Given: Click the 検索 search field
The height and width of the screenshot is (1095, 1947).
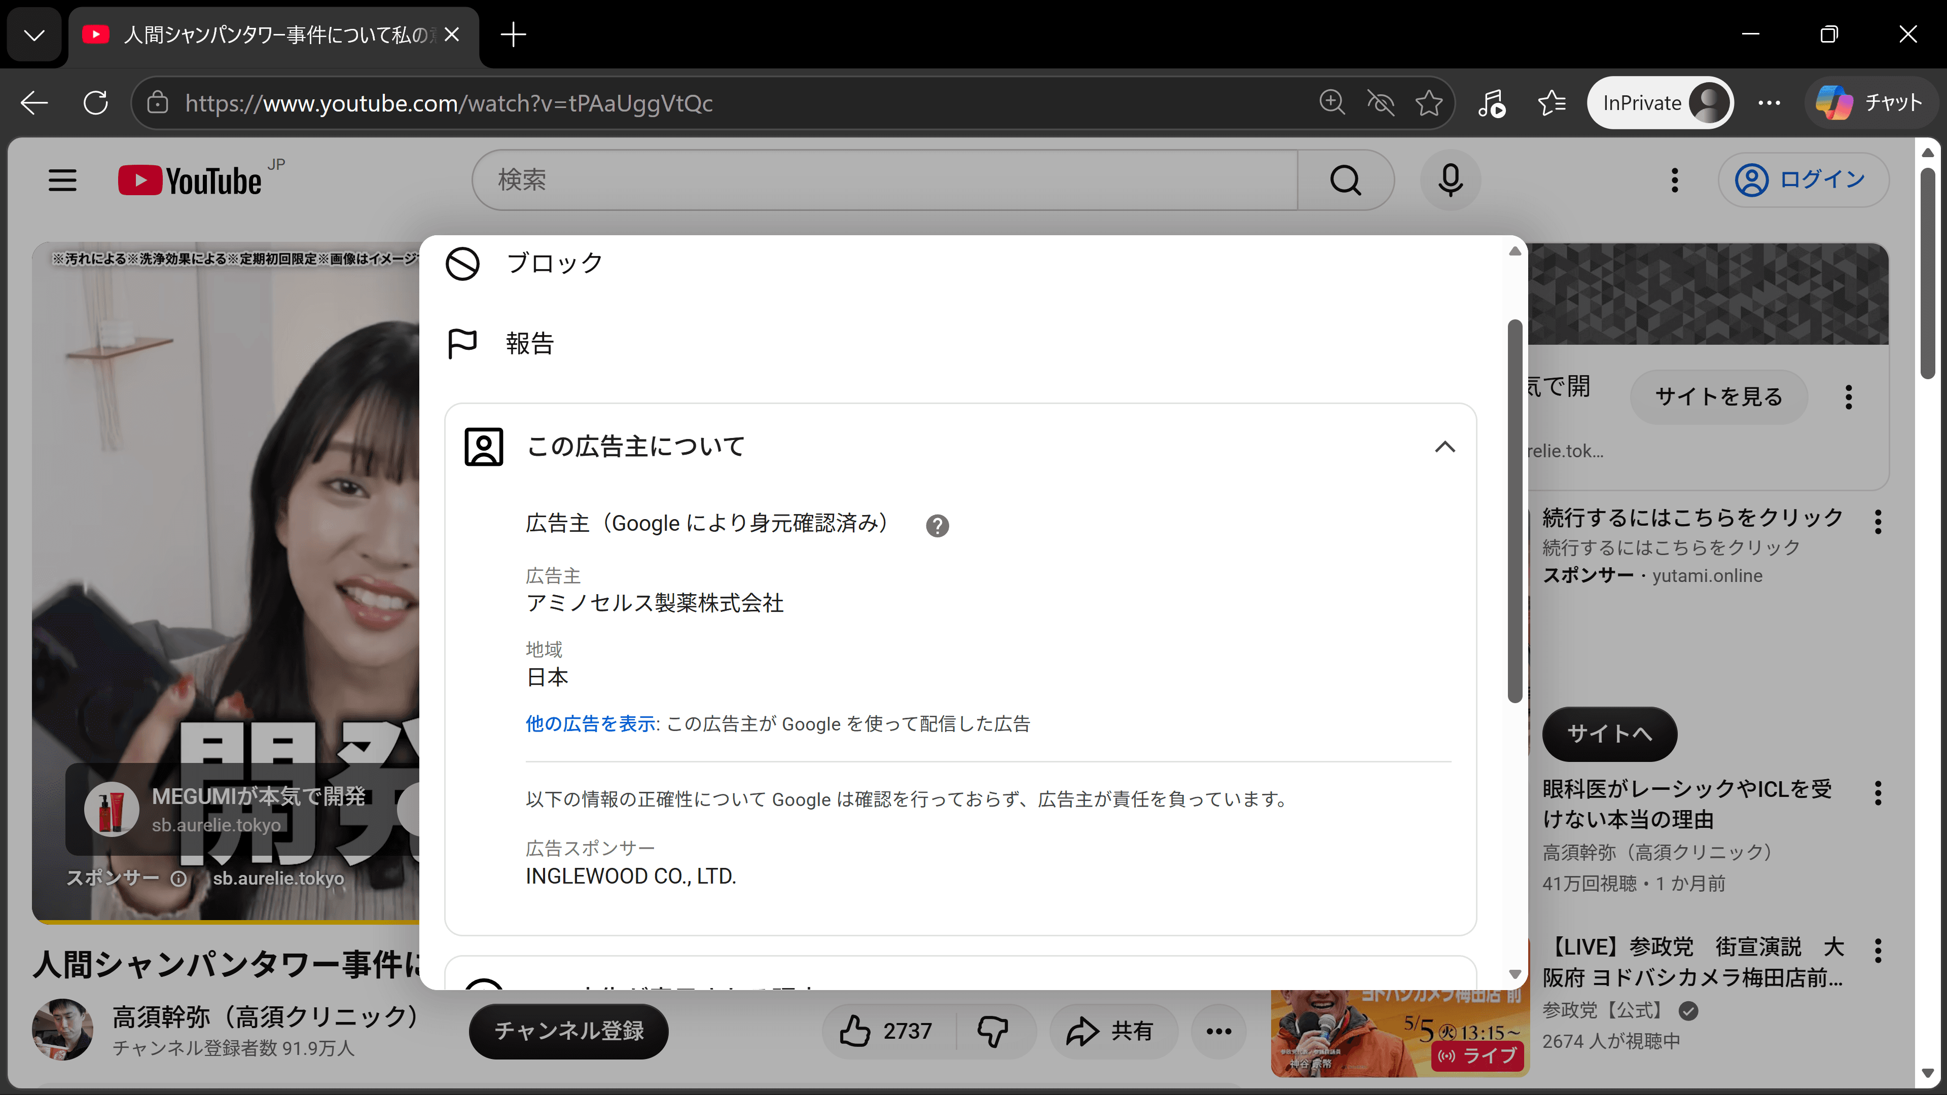Looking at the screenshot, I should 884,180.
